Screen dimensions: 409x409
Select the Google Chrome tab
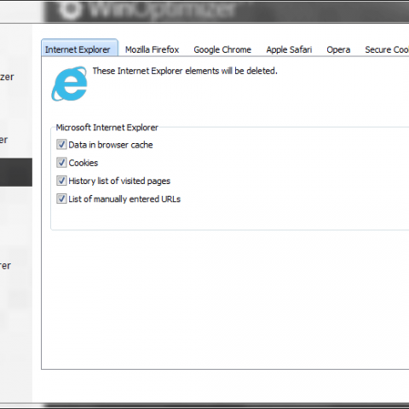pos(222,49)
